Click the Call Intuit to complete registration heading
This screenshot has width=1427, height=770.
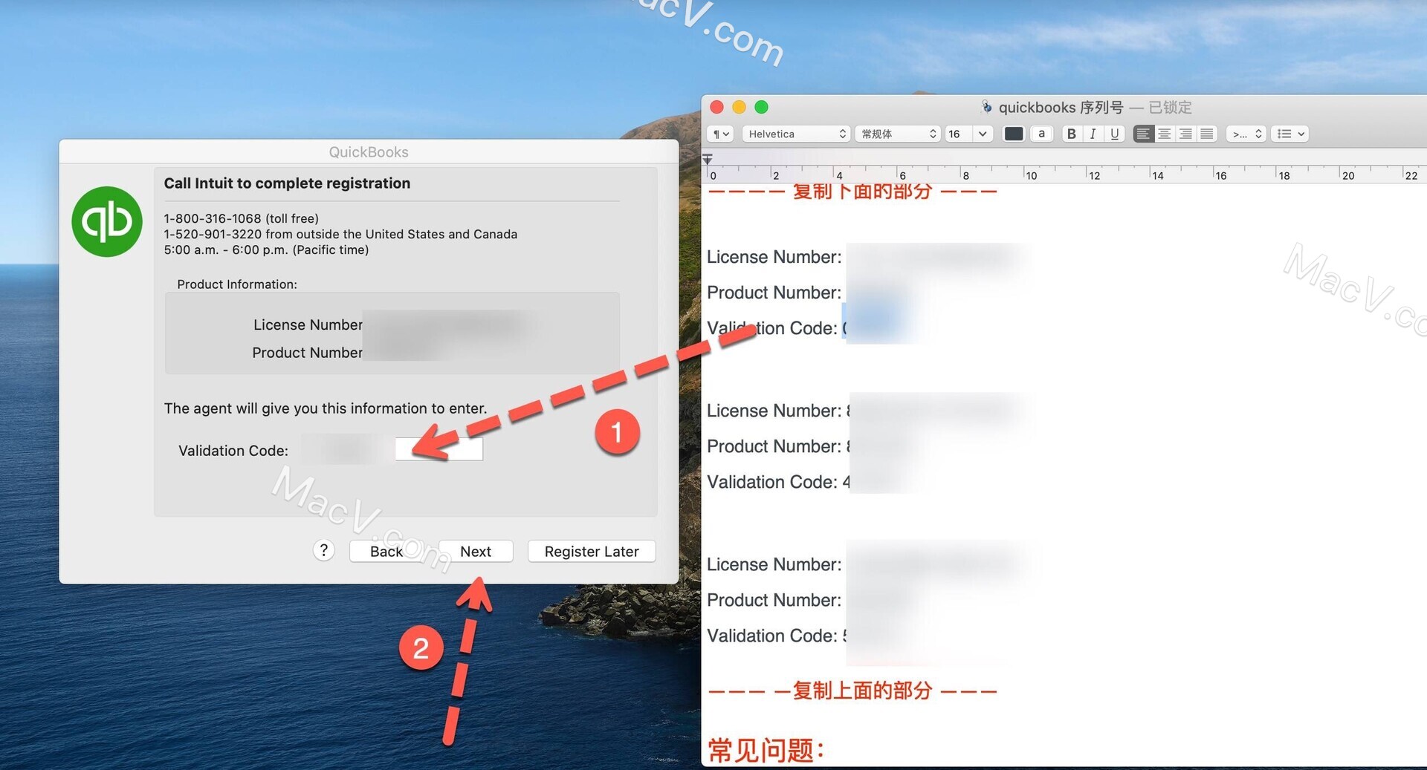pyautogui.click(x=287, y=183)
